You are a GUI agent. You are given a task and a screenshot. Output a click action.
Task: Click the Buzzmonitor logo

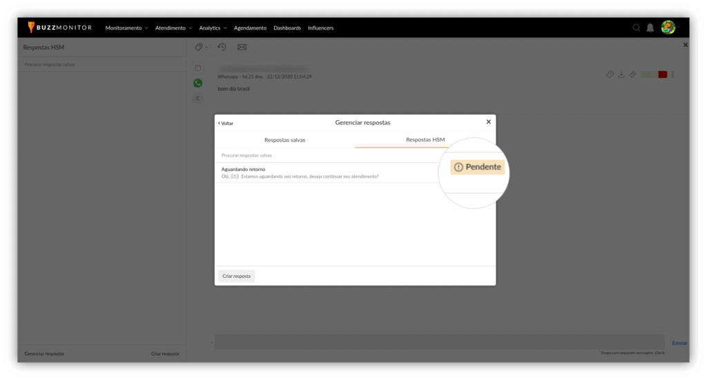click(x=61, y=28)
